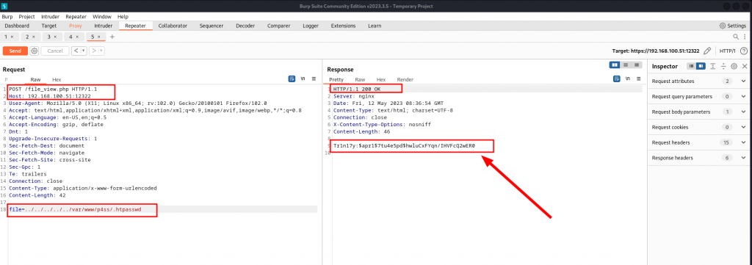Open the forward history dropdown arrow
Screen dimensions: 752x265
pos(101,51)
